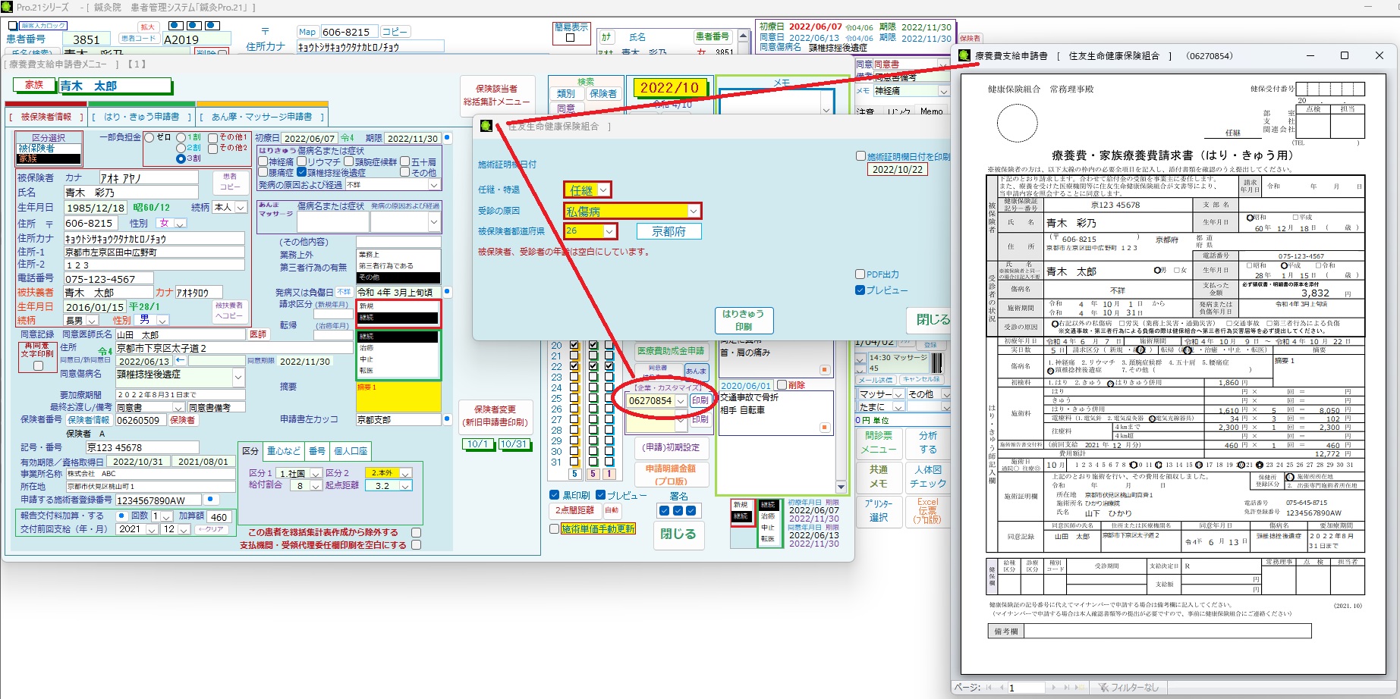Switch to 被保険者情報 tab

click(46, 117)
